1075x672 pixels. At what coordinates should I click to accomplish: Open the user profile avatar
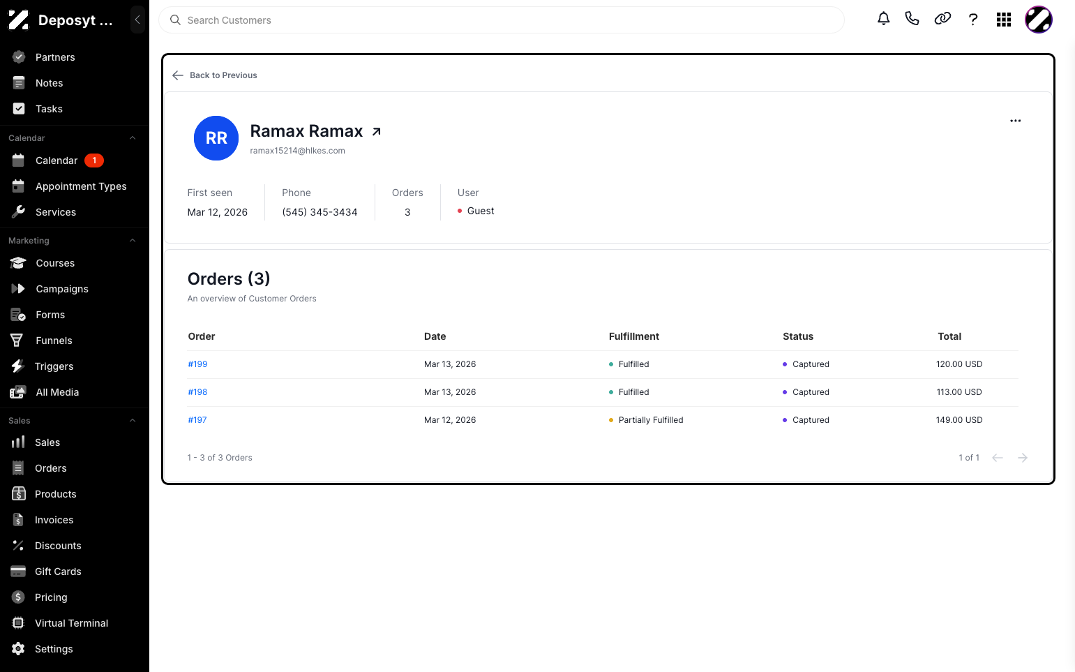tap(1039, 20)
